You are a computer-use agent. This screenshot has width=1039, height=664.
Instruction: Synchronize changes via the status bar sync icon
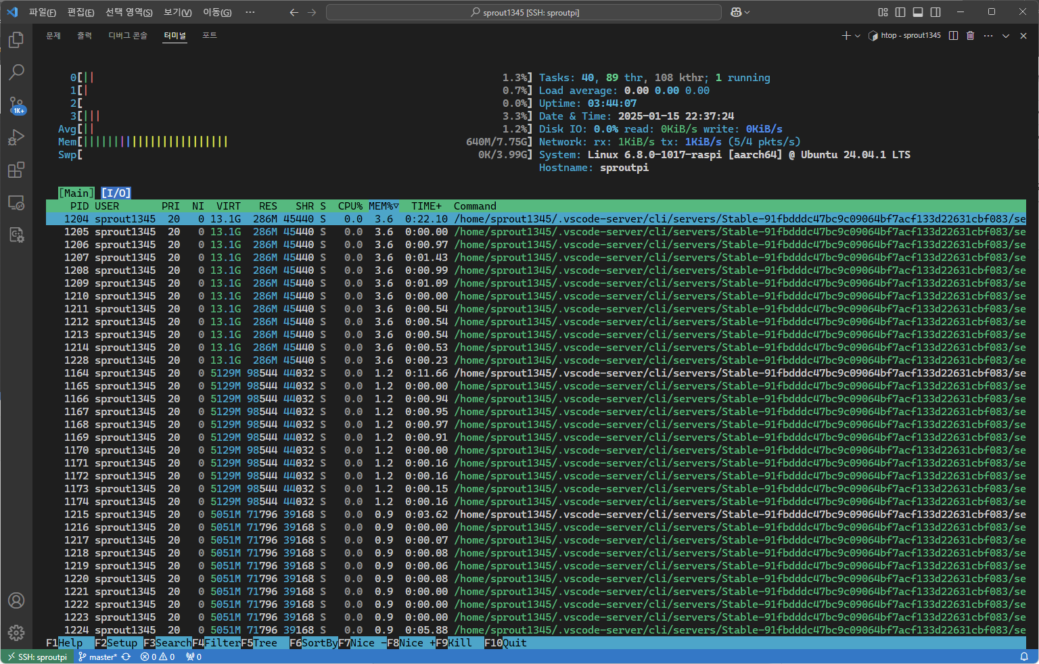(x=126, y=657)
